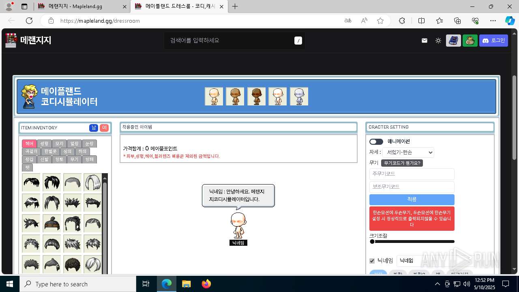Select the hair with bun and brown headband
Screen dimensions: 519x292
point(52,223)
